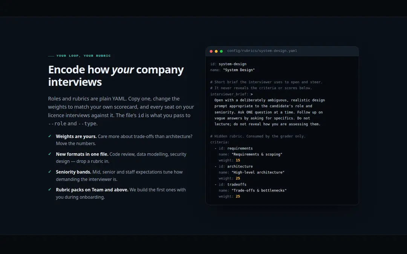Click the 'id: system-design' code line
Image resolution: width=407 pixels, height=254 pixels.
coord(228,64)
